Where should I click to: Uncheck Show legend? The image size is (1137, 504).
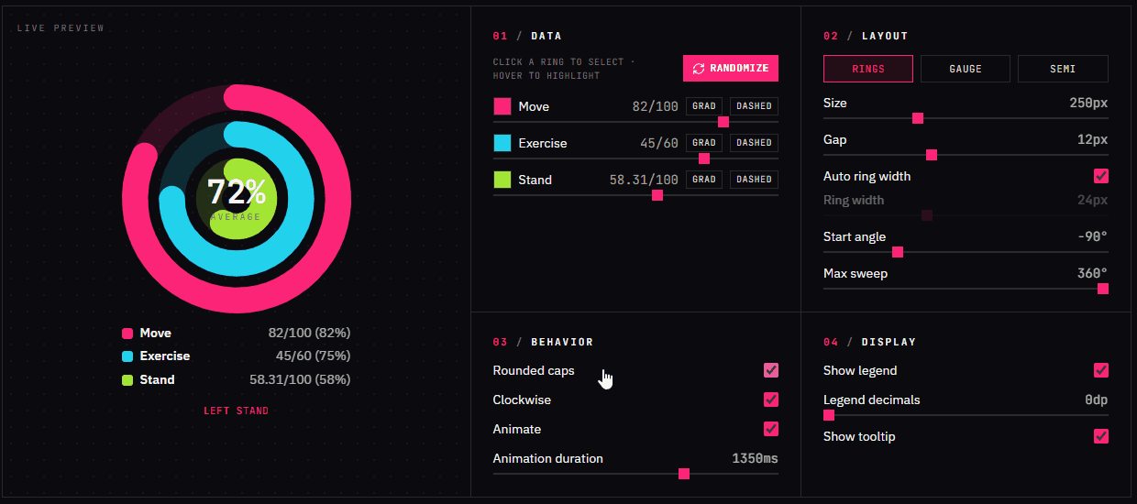click(x=1101, y=370)
